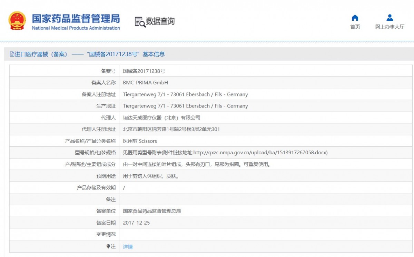Click the 见医用剪型号附表 attachment link text

point(225,153)
